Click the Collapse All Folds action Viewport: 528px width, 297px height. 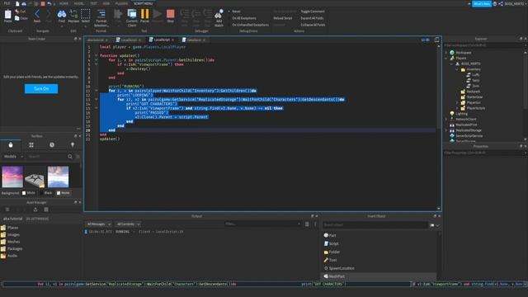[x=313, y=25]
